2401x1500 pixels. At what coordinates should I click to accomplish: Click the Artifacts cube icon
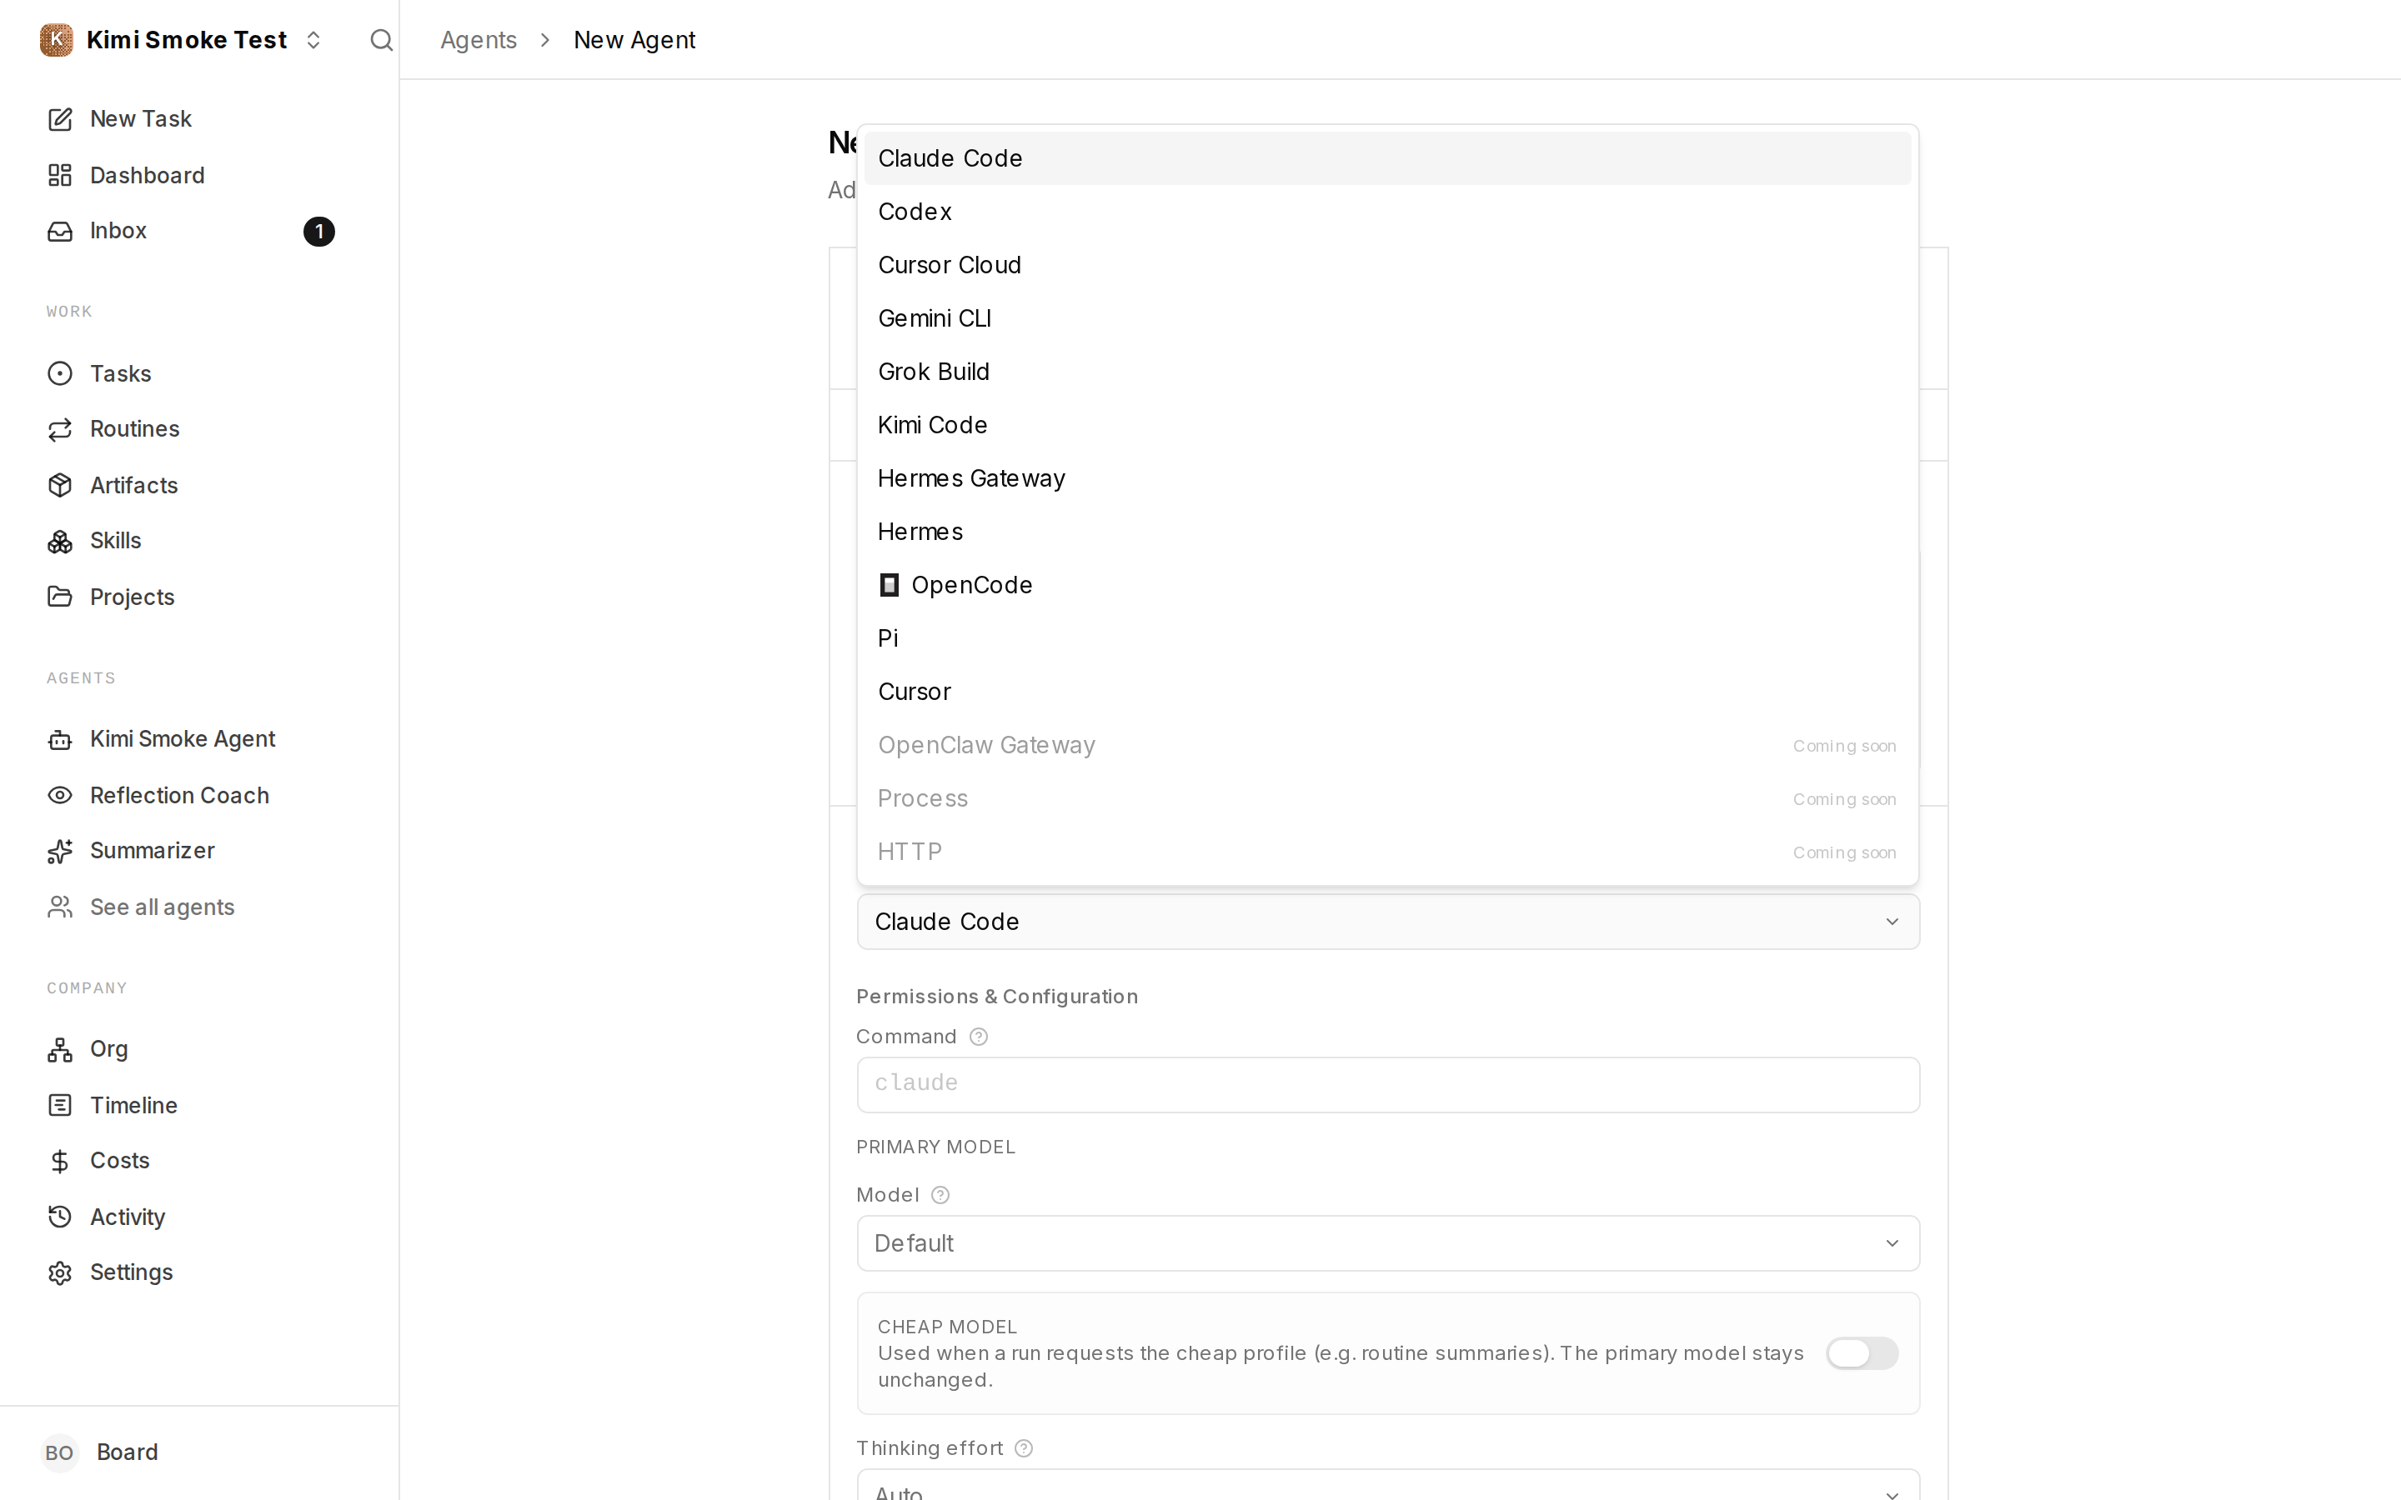tap(59, 485)
